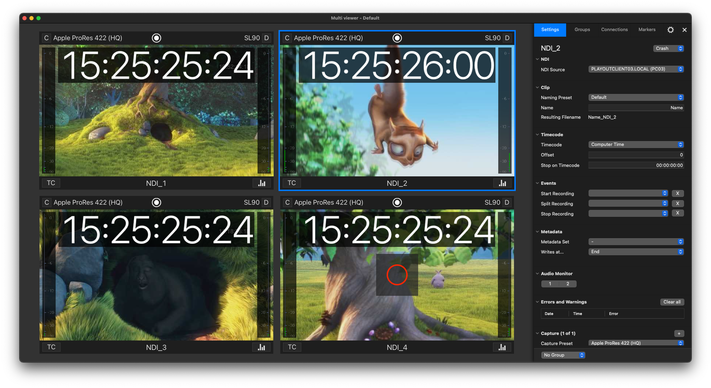Collapse the Metadata section
This screenshot has width=711, height=388.
click(x=537, y=232)
